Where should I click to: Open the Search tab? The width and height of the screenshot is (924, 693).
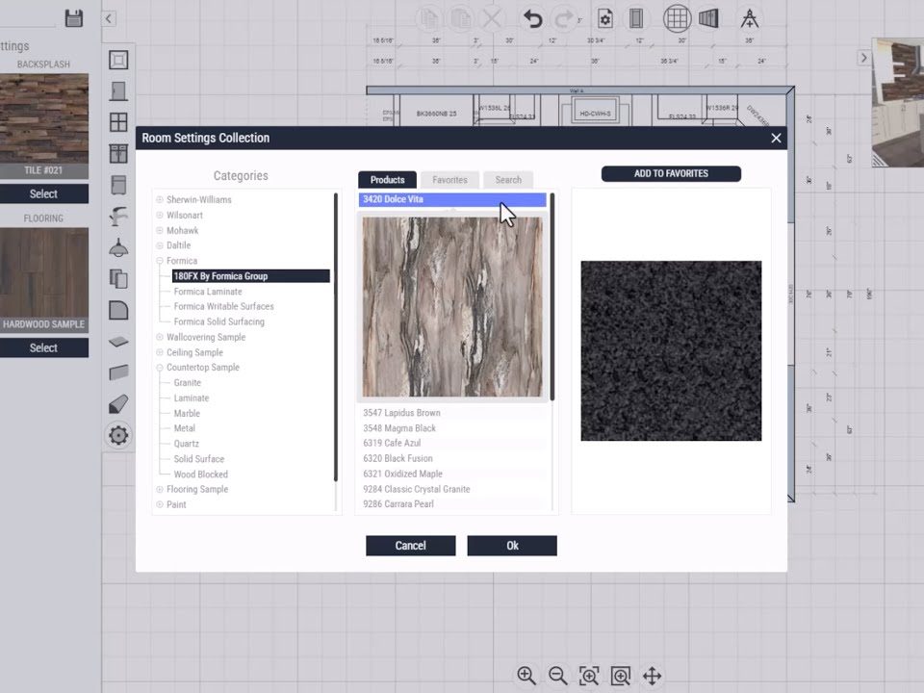(x=508, y=180)
